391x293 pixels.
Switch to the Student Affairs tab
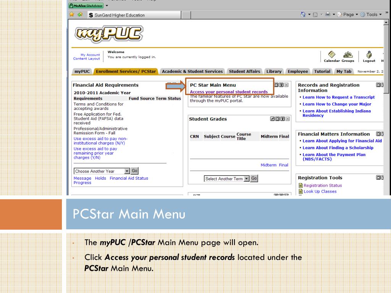coord(244,71)
